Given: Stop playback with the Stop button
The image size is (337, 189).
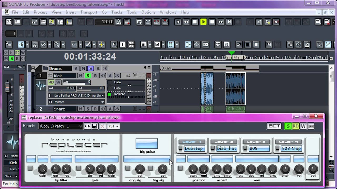Looking at the screenshot, I should (195, 22).
